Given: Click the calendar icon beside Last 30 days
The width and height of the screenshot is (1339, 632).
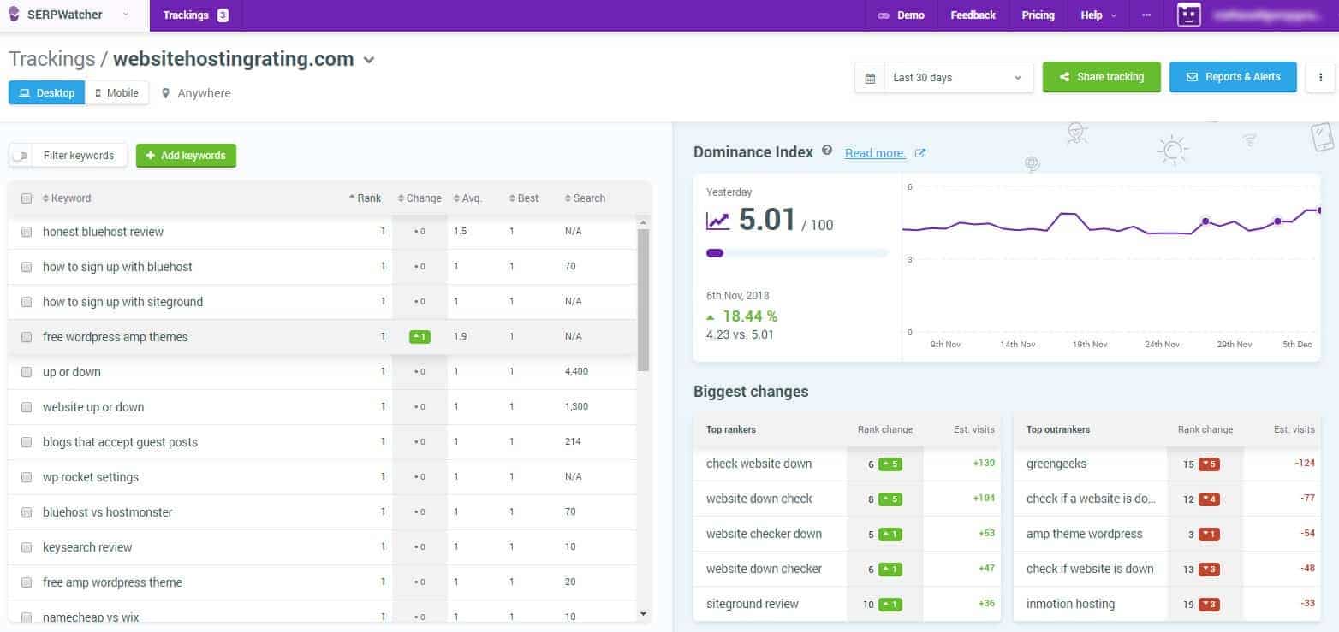Looking at the screenshot, I should pos(870,78).
